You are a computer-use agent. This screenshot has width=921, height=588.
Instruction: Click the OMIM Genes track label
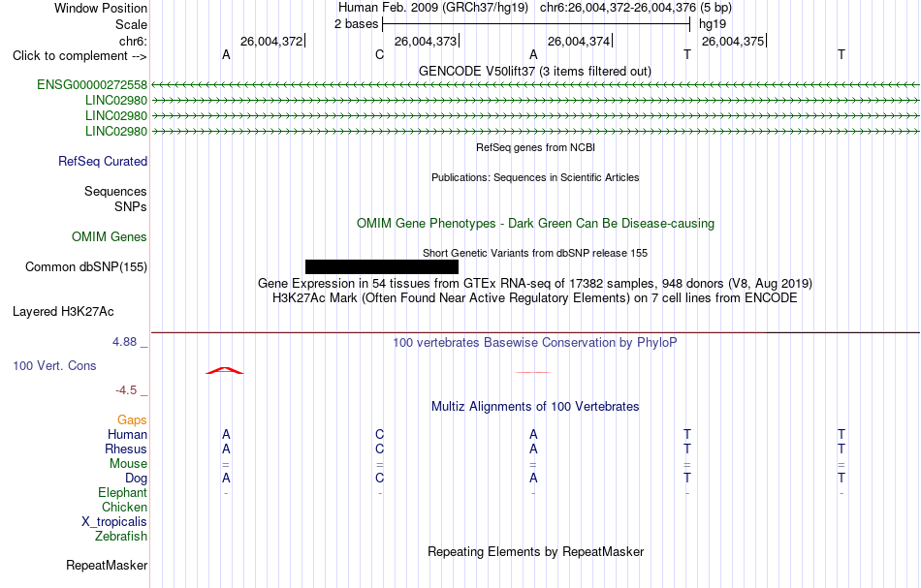(109, 237)
